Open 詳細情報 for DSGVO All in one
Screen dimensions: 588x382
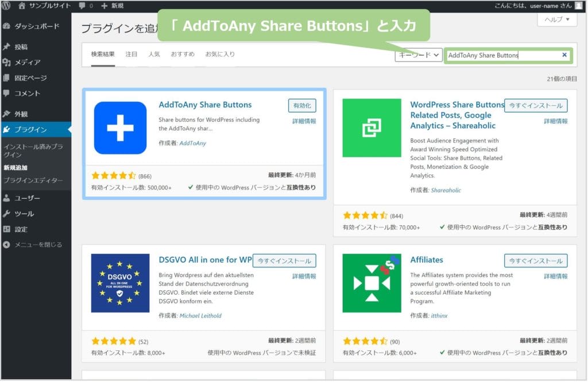click(304, 276)
